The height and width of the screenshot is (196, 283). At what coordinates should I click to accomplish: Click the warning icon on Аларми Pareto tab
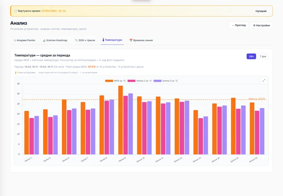click(x=15, y=40)
